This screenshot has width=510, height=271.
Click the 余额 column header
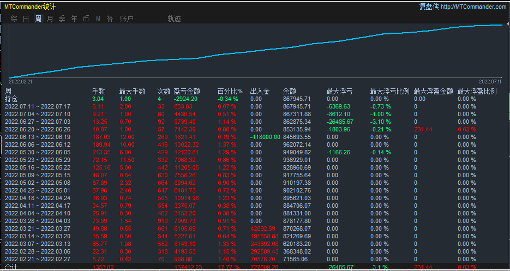click(x=289, y=91)
